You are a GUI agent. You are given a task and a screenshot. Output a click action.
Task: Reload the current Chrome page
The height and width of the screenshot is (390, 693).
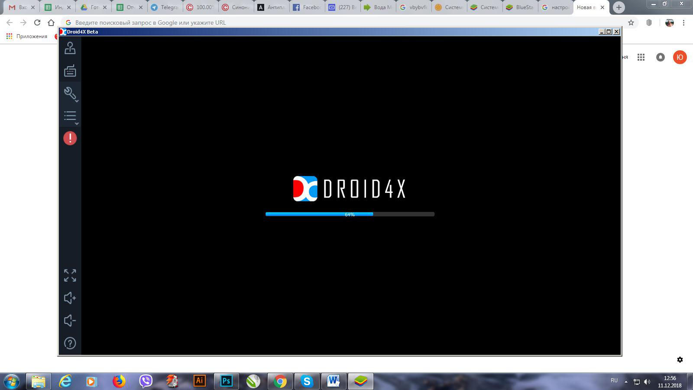(37, 23)
